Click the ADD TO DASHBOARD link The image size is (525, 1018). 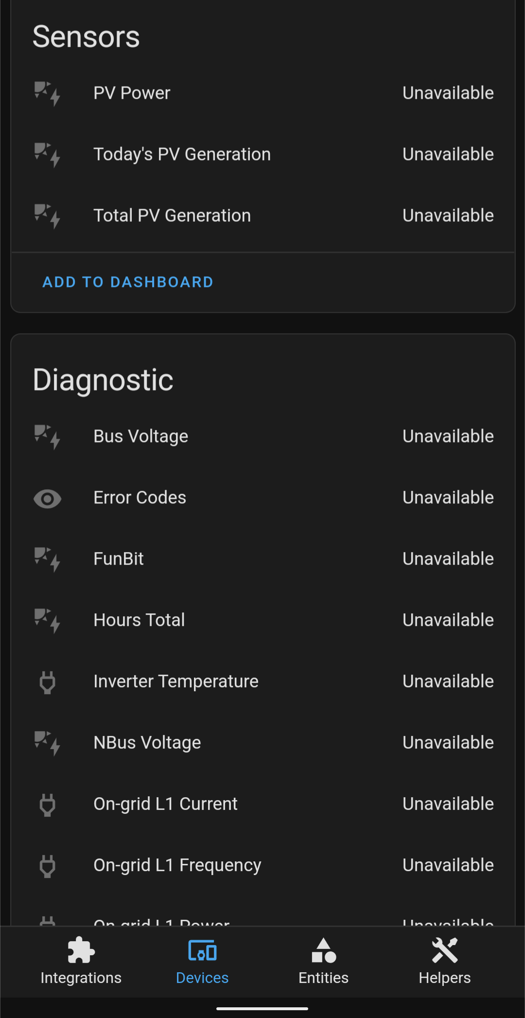(x=128, y=282)
